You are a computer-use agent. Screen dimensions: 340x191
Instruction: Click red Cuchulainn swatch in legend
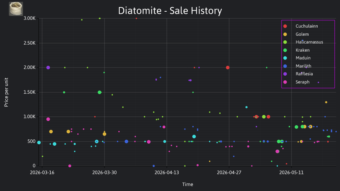[285, 26]
